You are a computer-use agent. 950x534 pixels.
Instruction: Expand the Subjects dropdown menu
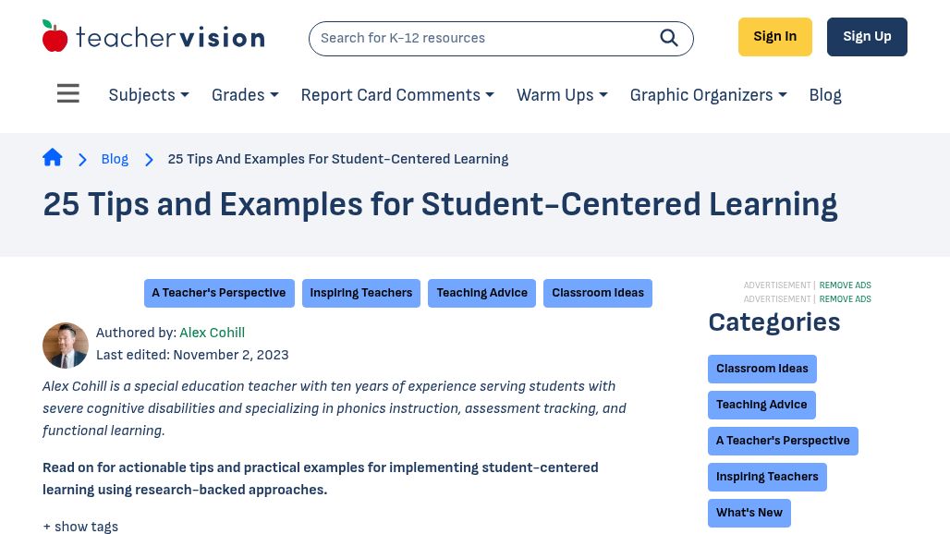tap(148, 95)
